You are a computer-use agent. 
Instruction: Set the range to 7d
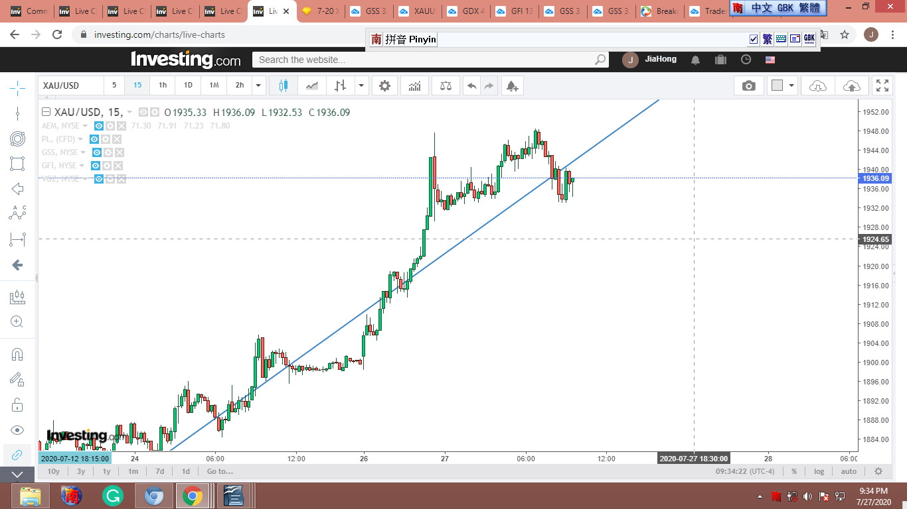(159, 471)
